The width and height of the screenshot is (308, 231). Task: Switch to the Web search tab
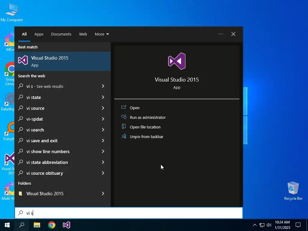click(83, 34)
